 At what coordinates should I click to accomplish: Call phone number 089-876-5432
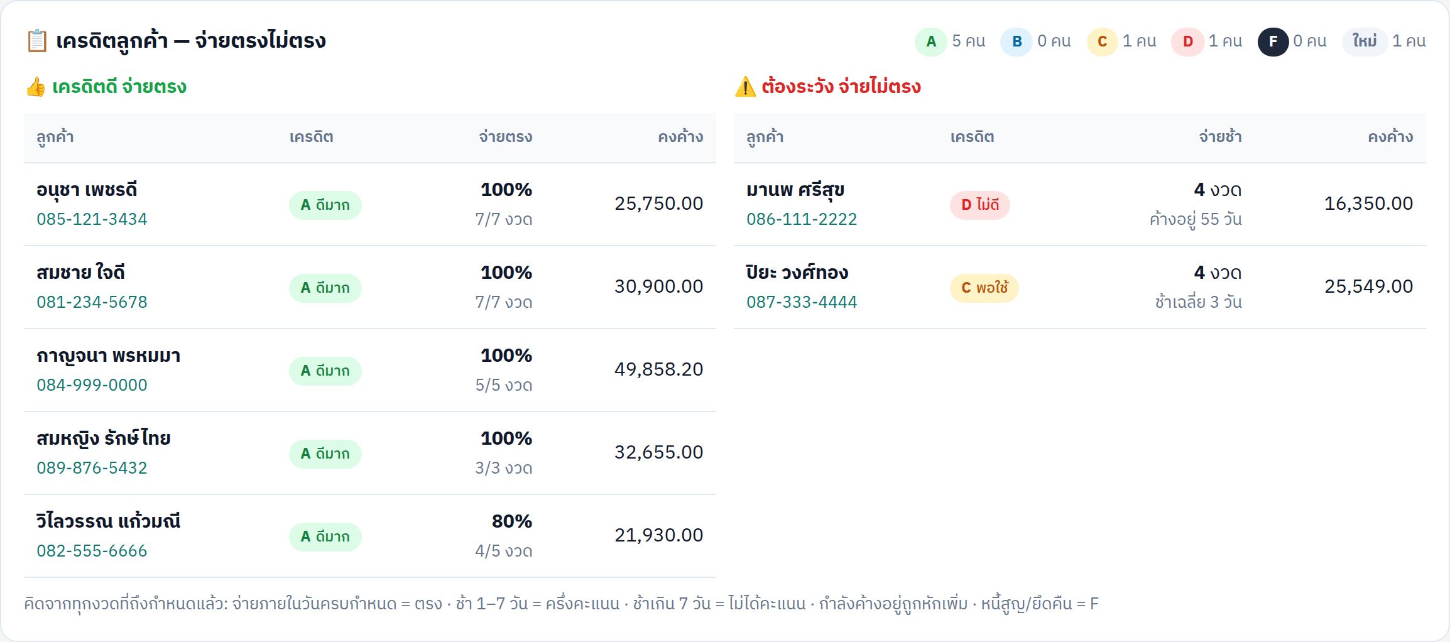click(x=92, y=468)
